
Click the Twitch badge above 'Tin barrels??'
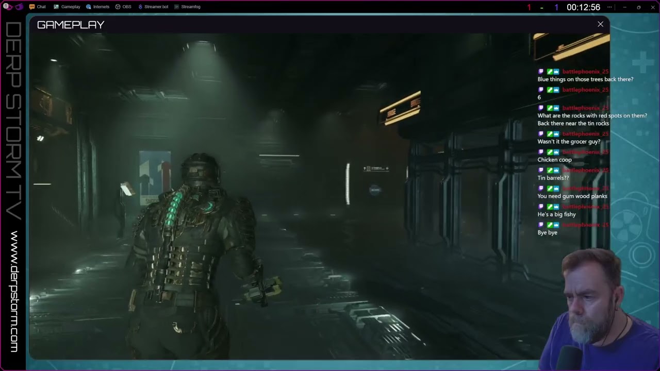(541, 171)
